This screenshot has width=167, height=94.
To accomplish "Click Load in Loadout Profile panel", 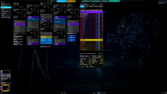I will click(71, 41).
